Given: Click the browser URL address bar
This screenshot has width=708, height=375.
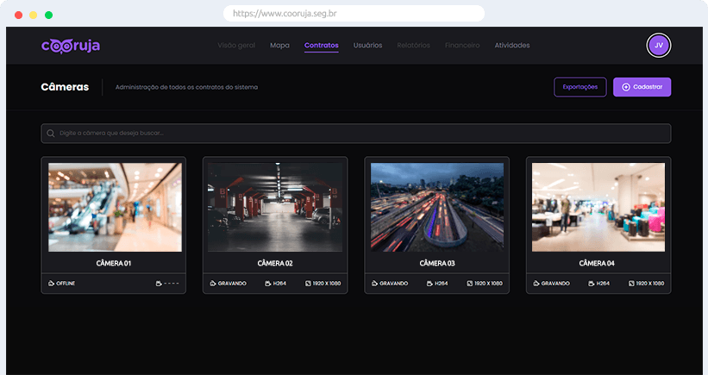Looking at the screenshot, I should click(354, 14).
